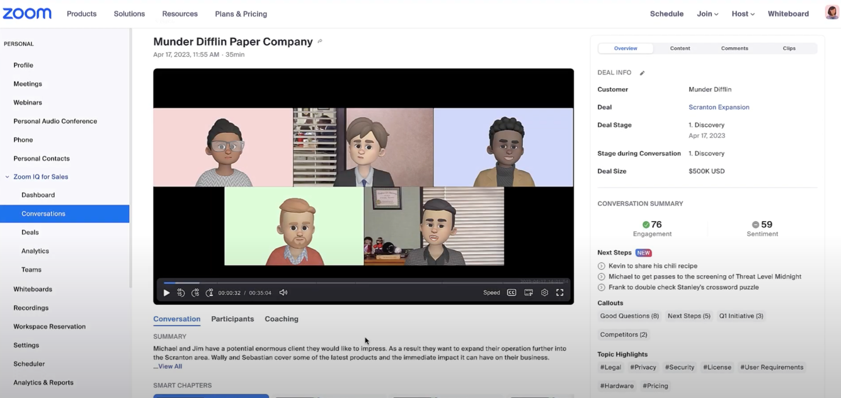Check the Michael Threat Level Midnight step
The width and height of the screenshot is (841, 398).
pyautogui.click(x=601, y=277)
